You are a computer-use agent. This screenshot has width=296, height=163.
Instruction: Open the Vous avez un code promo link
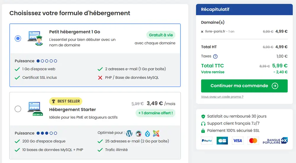[222, 97]
